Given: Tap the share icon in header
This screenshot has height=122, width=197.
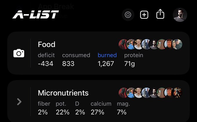Looking at the screenshot, I should click(160, 14).
